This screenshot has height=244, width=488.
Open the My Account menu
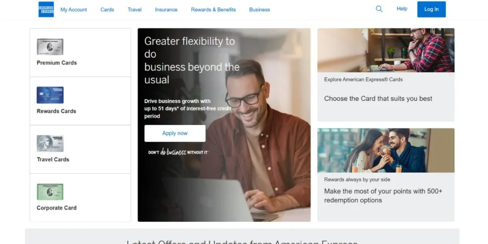point(74,10)
